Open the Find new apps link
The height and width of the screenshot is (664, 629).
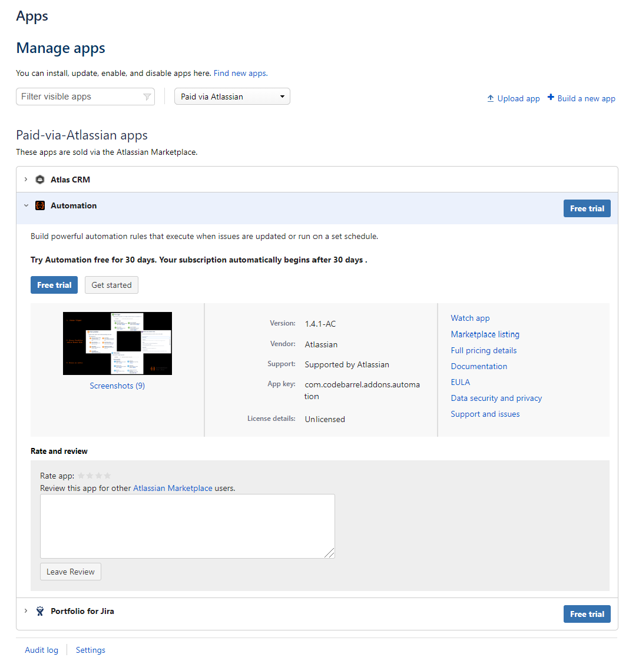tap(241, 73)
